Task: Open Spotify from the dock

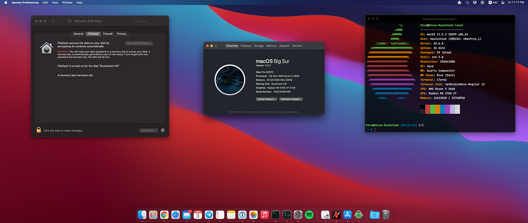Action: click(x=309, y=215)
